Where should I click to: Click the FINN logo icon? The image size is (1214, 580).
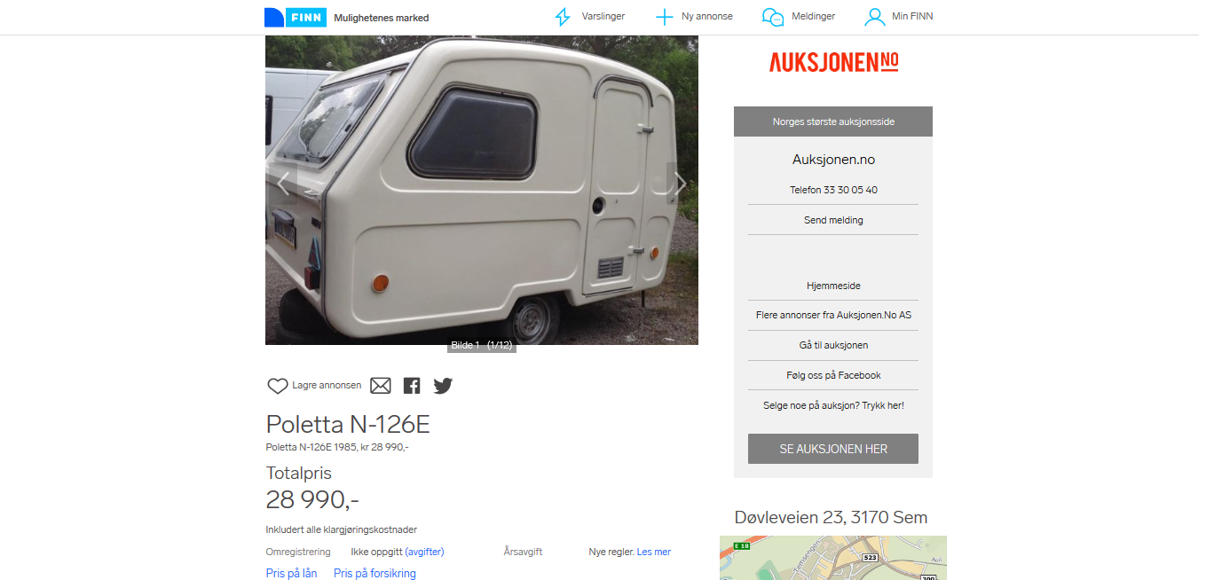pos(296,17)
